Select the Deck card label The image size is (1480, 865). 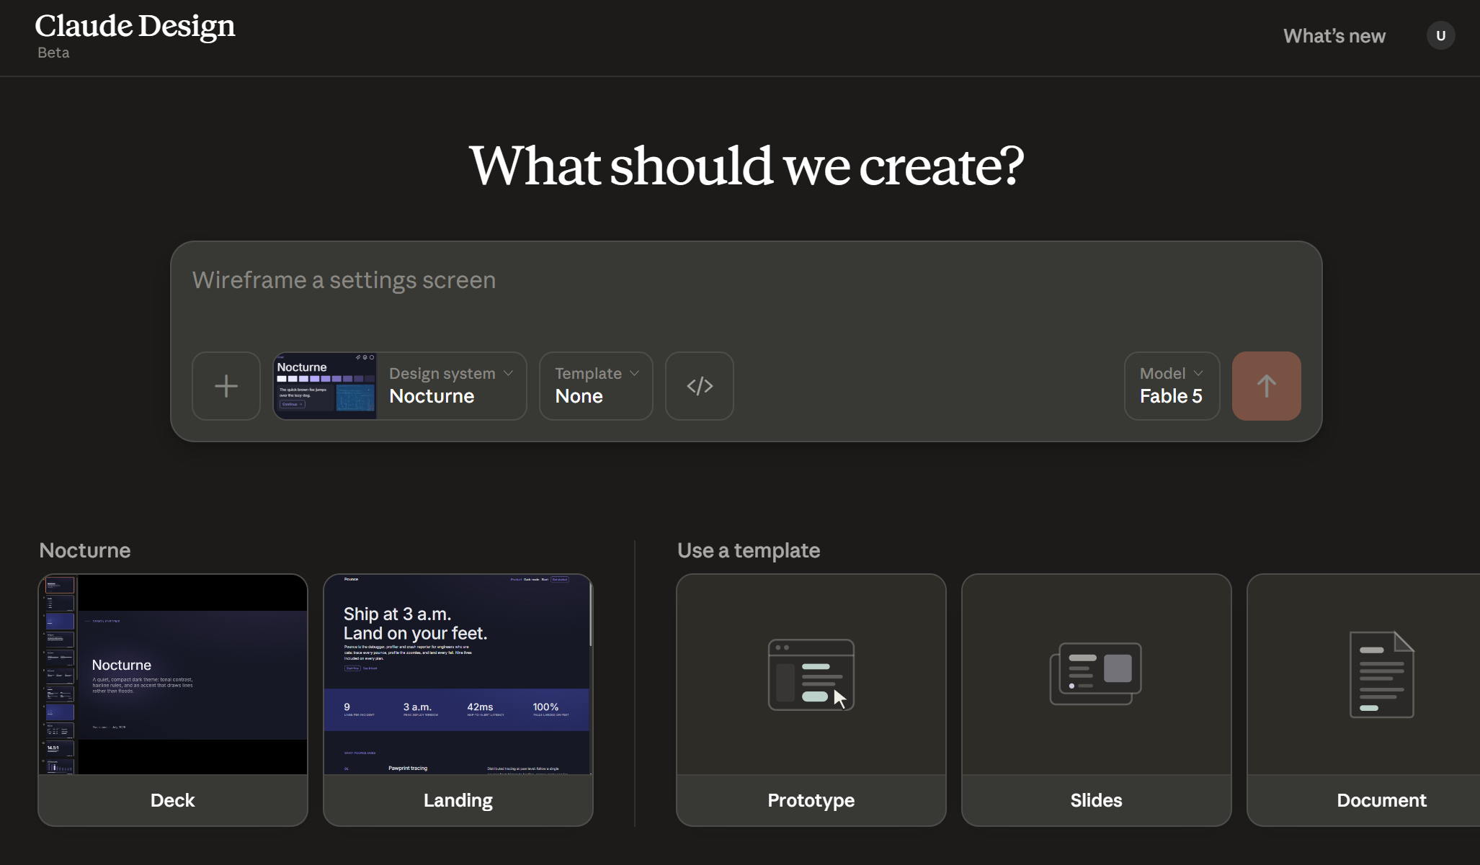173,800
